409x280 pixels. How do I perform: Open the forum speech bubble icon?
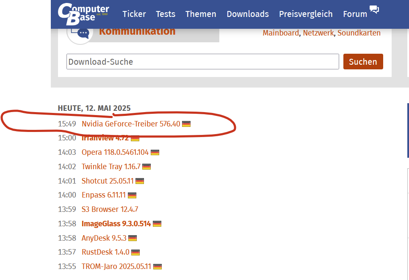tap(374, 10)
